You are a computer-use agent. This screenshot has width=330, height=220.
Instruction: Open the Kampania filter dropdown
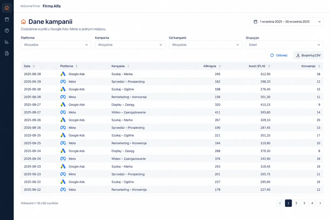click(x=130, y=45)
